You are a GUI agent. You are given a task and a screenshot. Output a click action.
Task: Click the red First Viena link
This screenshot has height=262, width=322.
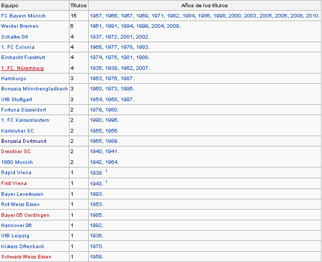[14, 183]
